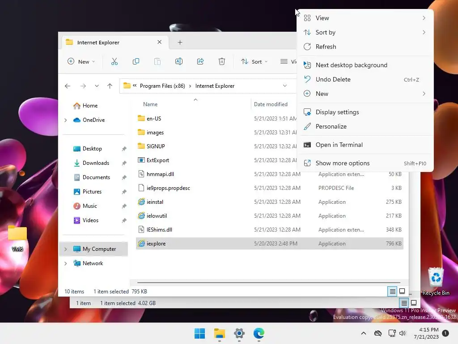Open the Windows Start button
Viewport: 458px width, 344px height.
tap(200, 333)
